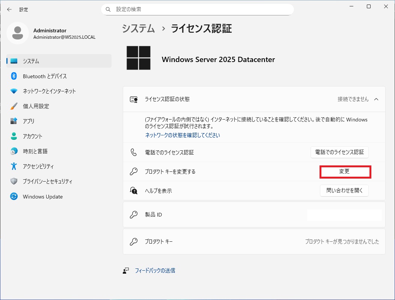Click the アカウント person icon
395x300 pixels.
(14, 136)
